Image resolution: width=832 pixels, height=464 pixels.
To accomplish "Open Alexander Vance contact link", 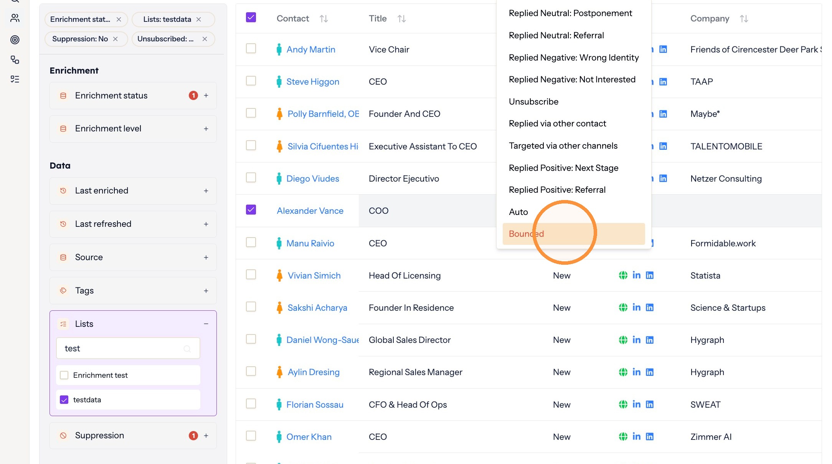I will tap(310, 211).
